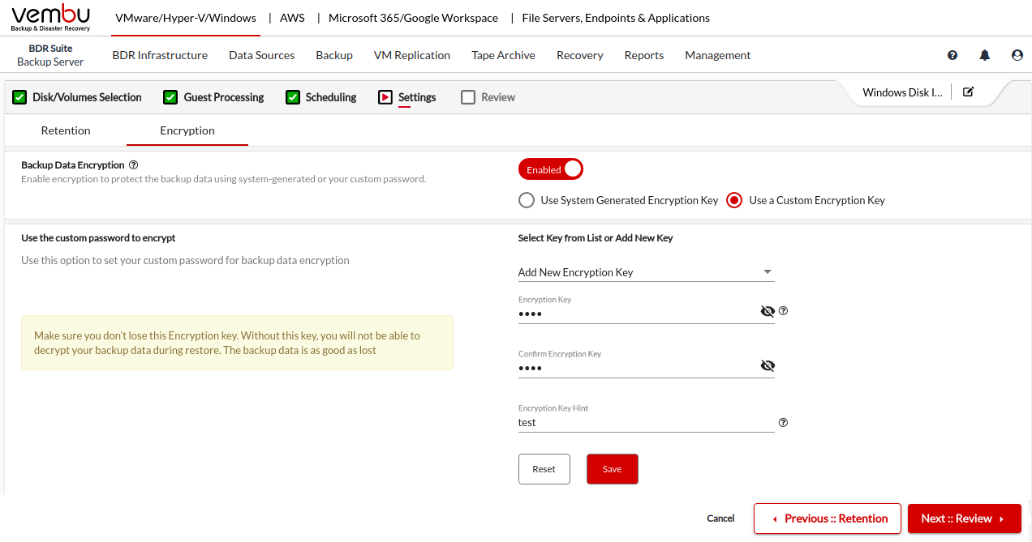The height and width of the screenshot is (542, 1032).
Task: Show password in Confirm Encryption Key field
Action: tap(768, 365)
